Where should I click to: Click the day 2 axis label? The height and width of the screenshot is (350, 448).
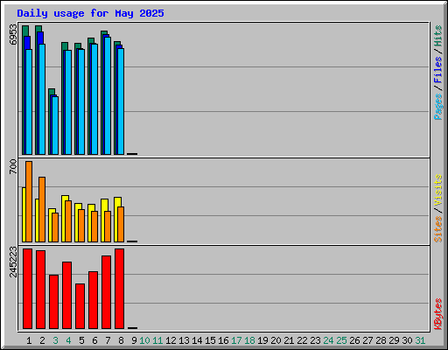pyautogui.click(x=42, y=340)
